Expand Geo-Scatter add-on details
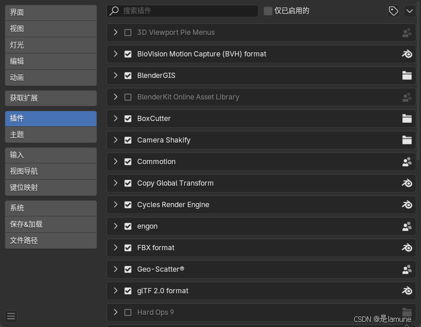This screenshot has height=327, width=421. [x=116, y=269]
